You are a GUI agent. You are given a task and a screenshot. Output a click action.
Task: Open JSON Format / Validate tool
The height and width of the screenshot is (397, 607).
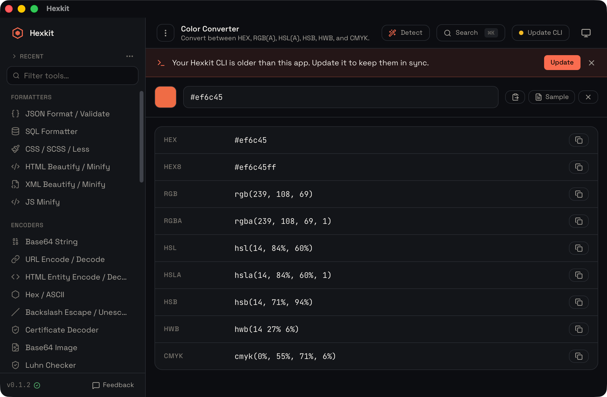click(72, 114)
